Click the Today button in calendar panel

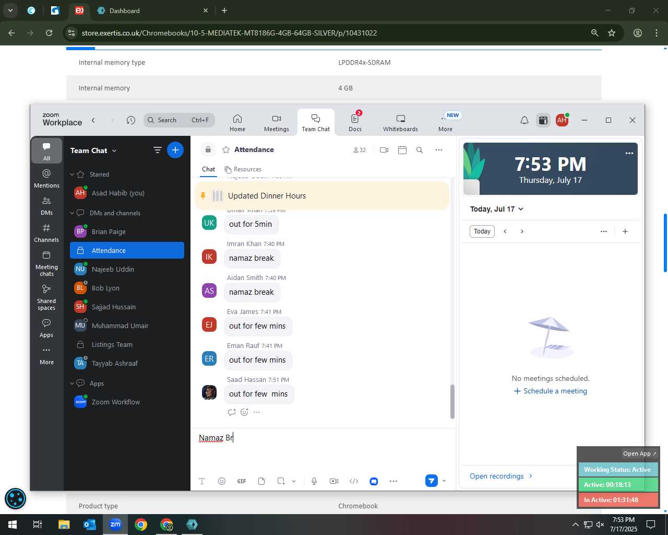[482, 231]
